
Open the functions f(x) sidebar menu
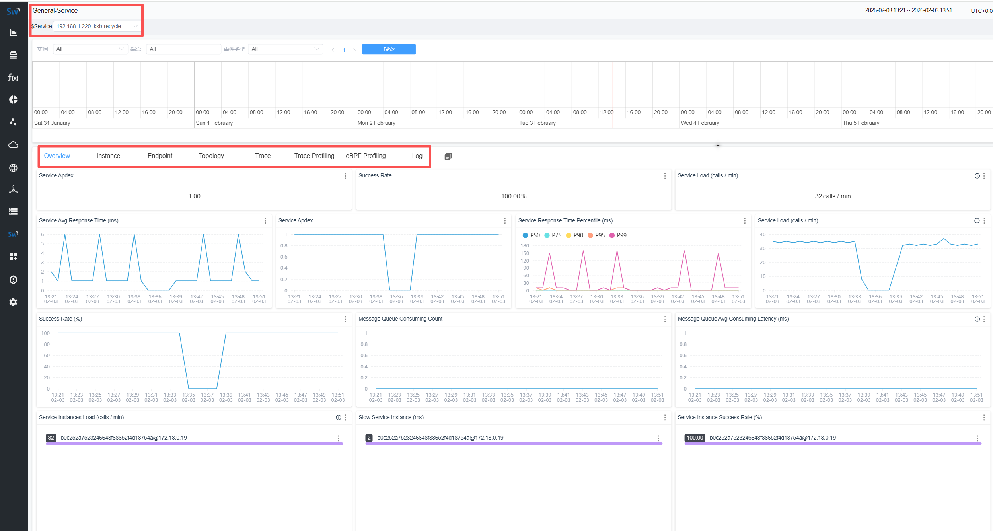point(13,77)
